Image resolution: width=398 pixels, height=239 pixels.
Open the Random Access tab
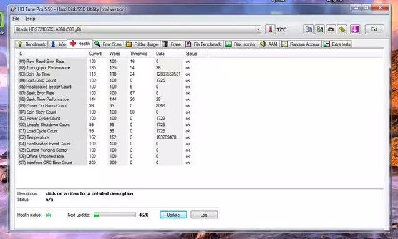(301, 44)
